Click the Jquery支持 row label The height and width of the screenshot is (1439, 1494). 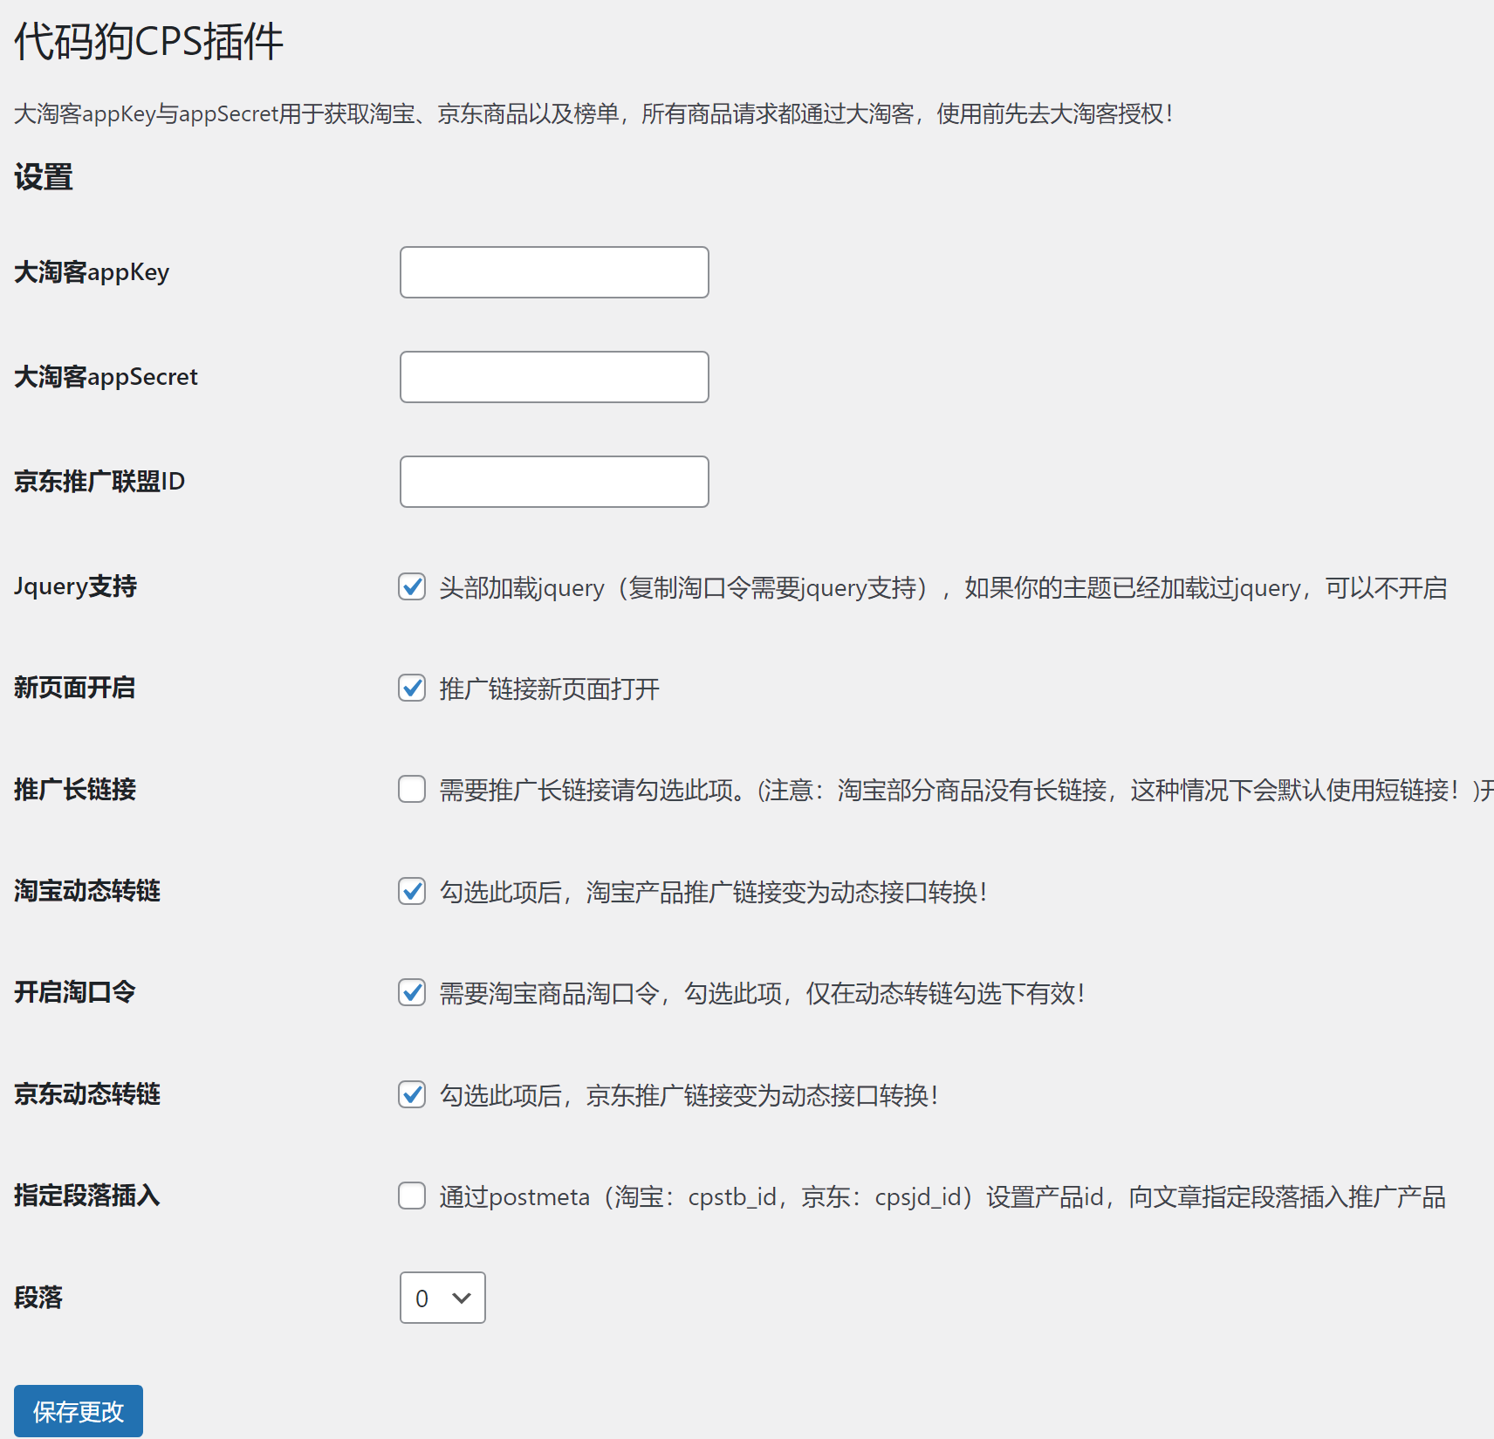tap(76, 586)
